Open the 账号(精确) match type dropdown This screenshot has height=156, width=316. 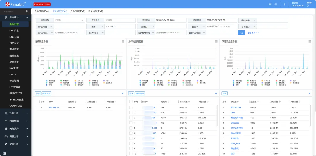point(45,26)
